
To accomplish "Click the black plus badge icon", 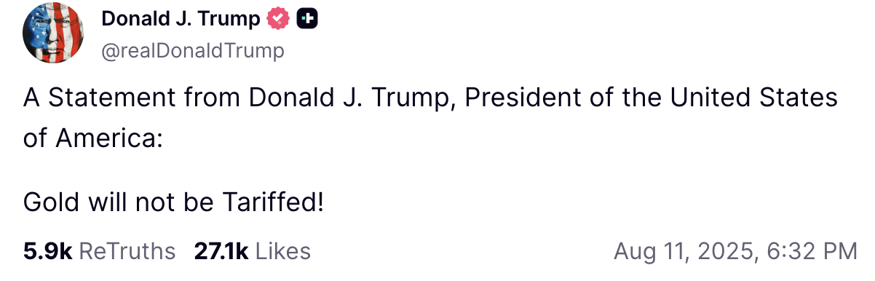I will (x=306, y=20).
